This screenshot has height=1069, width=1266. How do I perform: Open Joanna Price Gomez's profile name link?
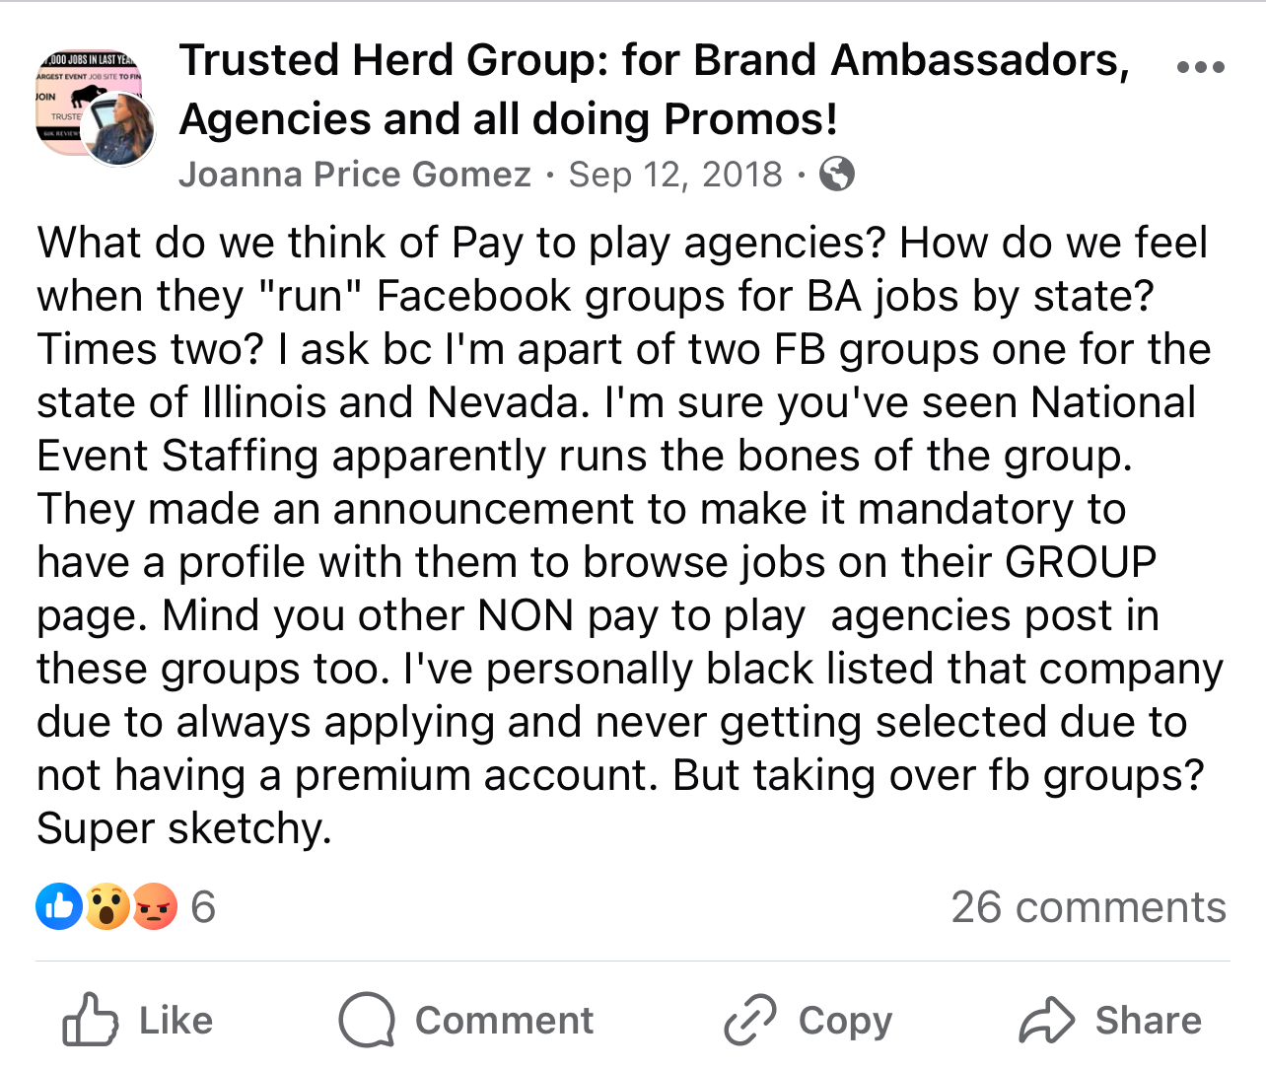tap(355, 175)
